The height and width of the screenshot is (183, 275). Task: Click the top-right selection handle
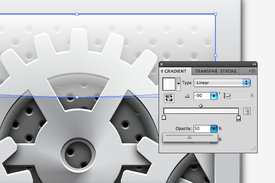[215, 14]
